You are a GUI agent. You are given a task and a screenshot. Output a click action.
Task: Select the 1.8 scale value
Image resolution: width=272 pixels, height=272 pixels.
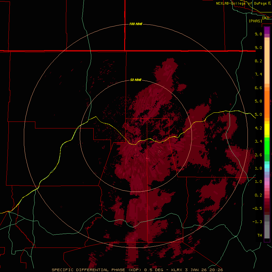[x=258, y=168]
